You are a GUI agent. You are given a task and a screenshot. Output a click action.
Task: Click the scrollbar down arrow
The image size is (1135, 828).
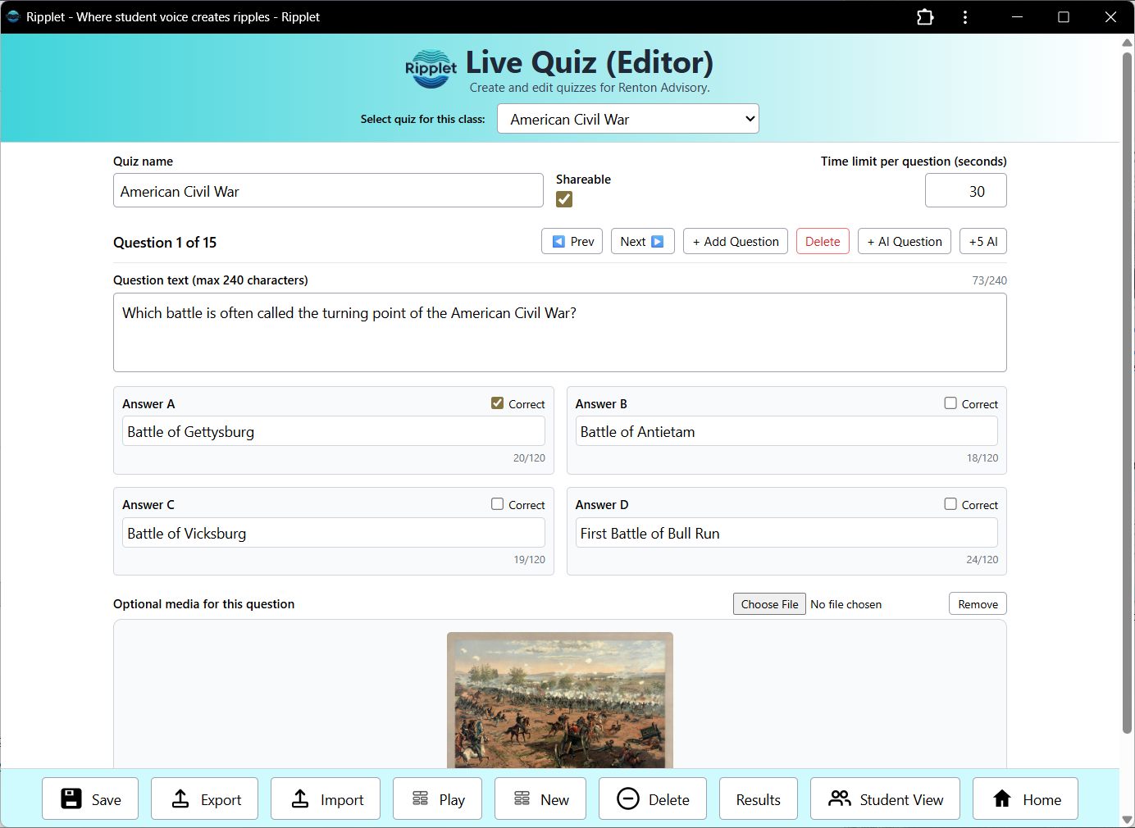[1128, 819]
